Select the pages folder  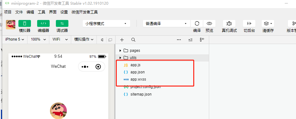(162, 50)
